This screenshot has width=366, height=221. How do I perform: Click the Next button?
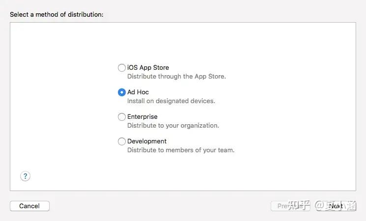(x=336, y=206)
